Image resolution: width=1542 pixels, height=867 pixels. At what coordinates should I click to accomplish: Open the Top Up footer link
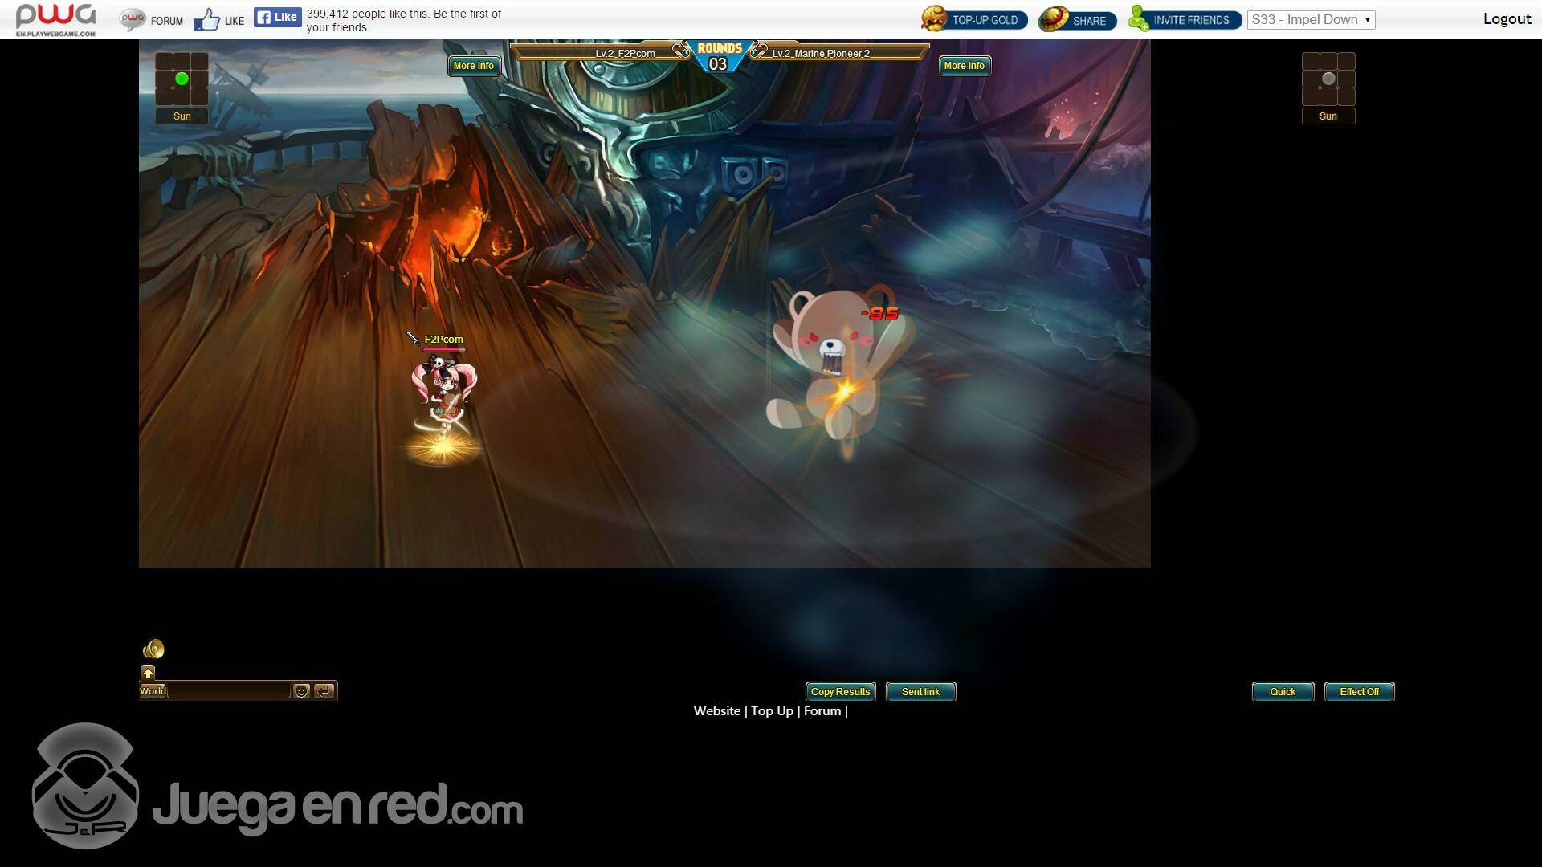pos(772,711)
